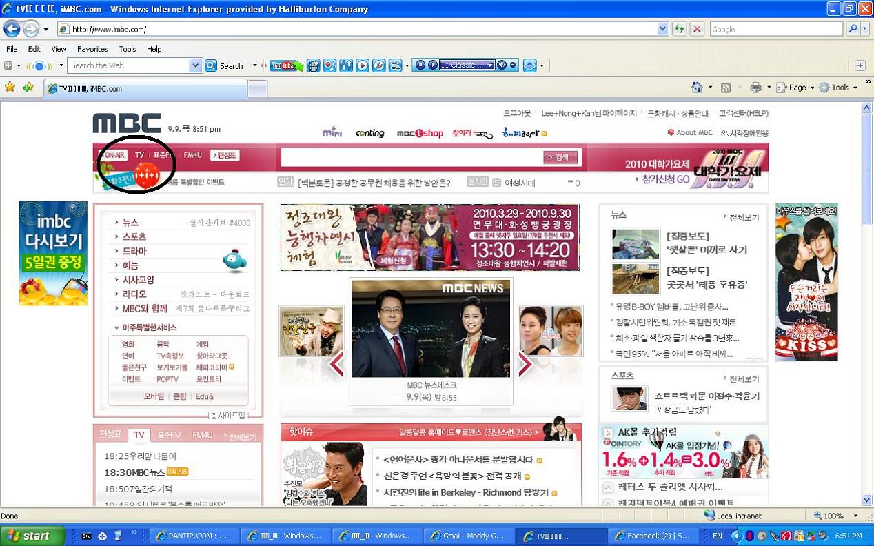The width and height of the screenshot is (874, 546).
Task: Go back with the browser Back arrow
Action: [x=12, y=29]
